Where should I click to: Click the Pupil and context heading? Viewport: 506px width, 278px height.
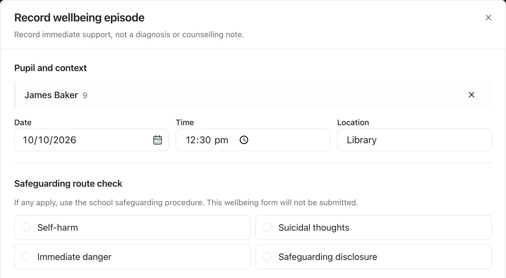tap(51, 68)
